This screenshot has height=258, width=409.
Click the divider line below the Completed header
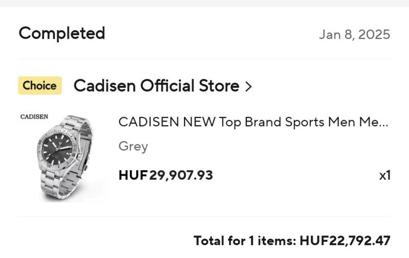pyautogui.click(x=204, y=59)
